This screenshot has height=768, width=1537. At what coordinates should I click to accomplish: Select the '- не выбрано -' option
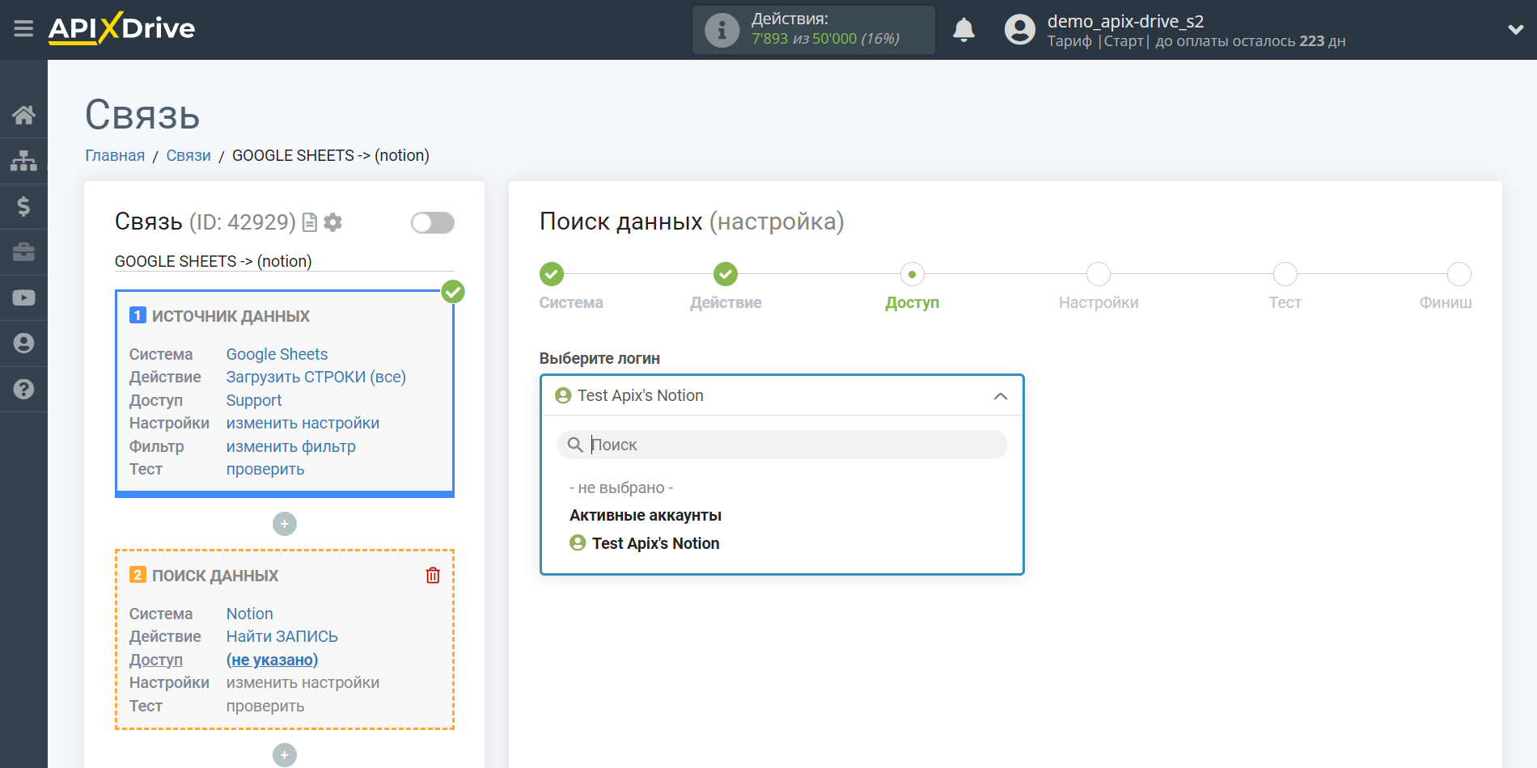click(x=621, y=487)
